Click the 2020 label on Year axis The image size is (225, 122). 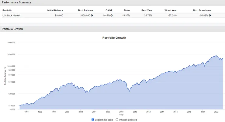202,112
